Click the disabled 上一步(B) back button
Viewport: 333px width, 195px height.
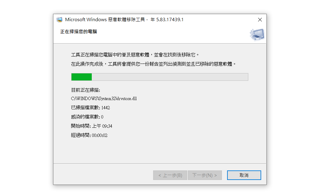pyautogui.click(x=170, y=175)
